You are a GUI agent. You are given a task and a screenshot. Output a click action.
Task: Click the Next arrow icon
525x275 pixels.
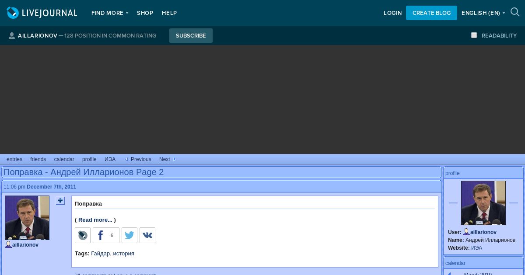[174, 159]
